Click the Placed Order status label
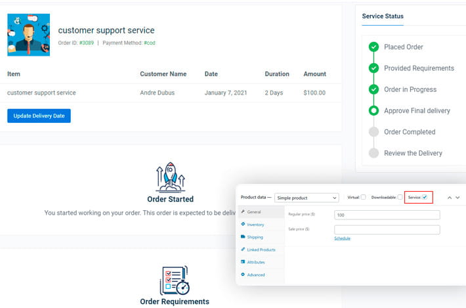The image size is (466, 308). coord(403,47)
